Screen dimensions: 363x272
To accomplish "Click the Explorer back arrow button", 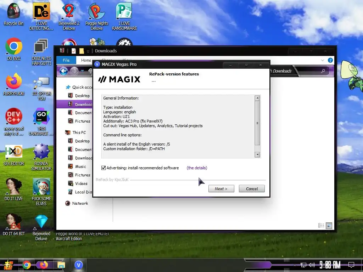I will (x=63, y=71).
